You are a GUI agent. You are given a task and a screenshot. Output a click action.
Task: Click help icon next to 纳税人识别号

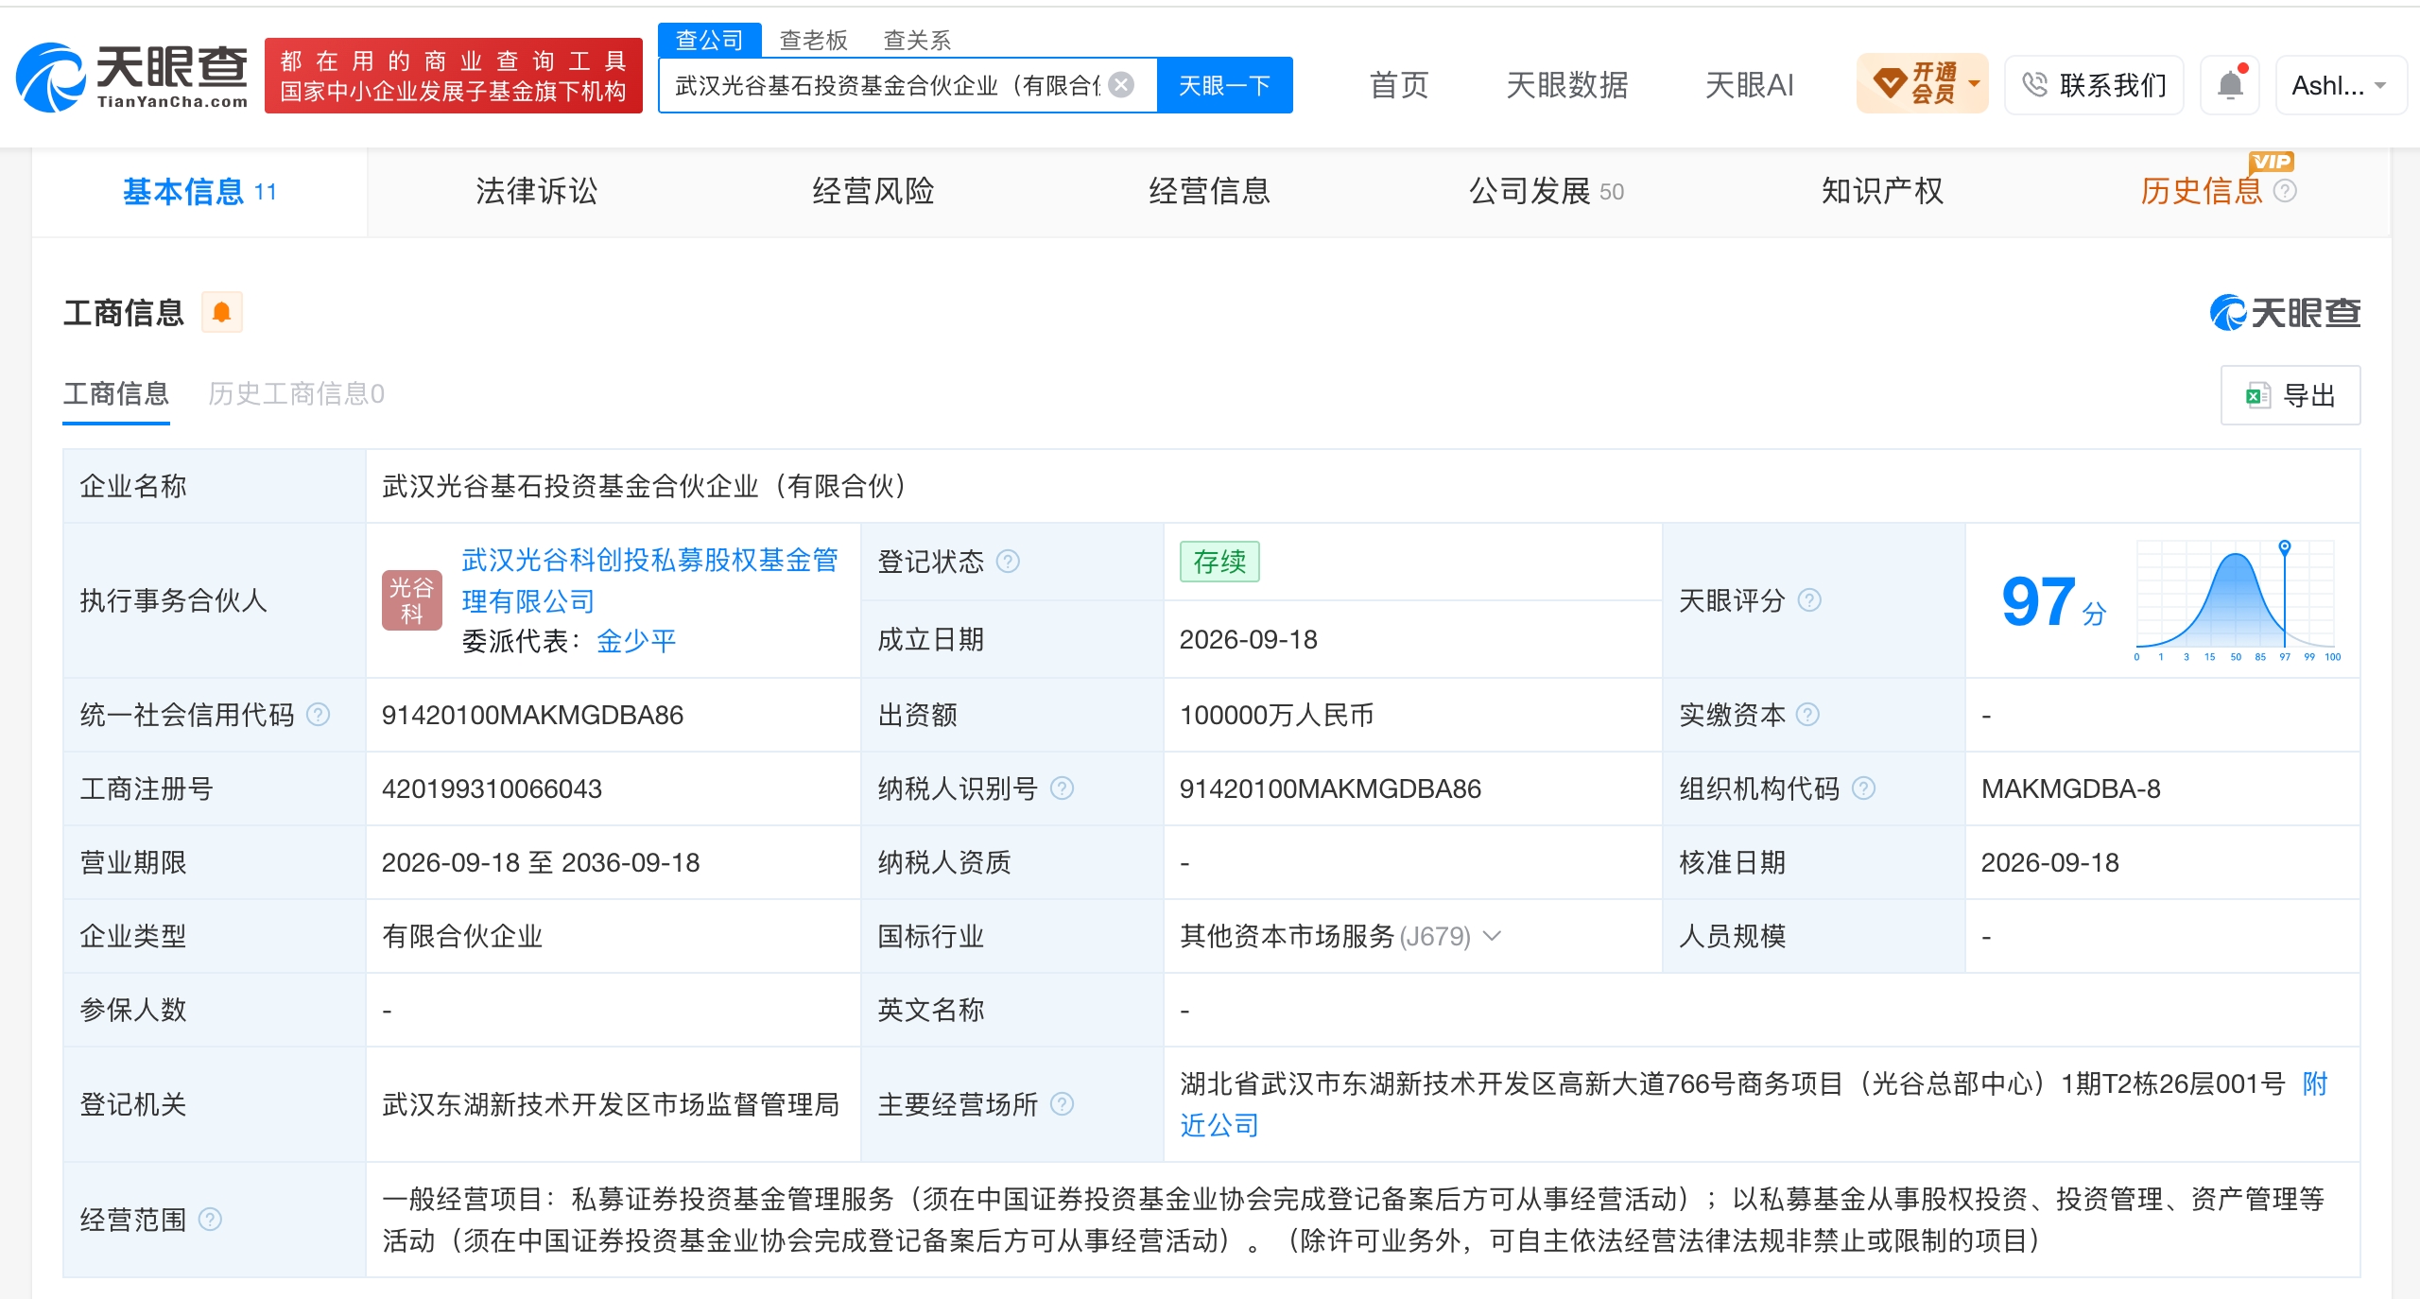pyautogui.click(x=1063, y=788)
